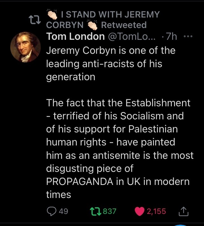204x226 pixels.
Task: View the 49 replies count
Action: [x=63, y=211]
